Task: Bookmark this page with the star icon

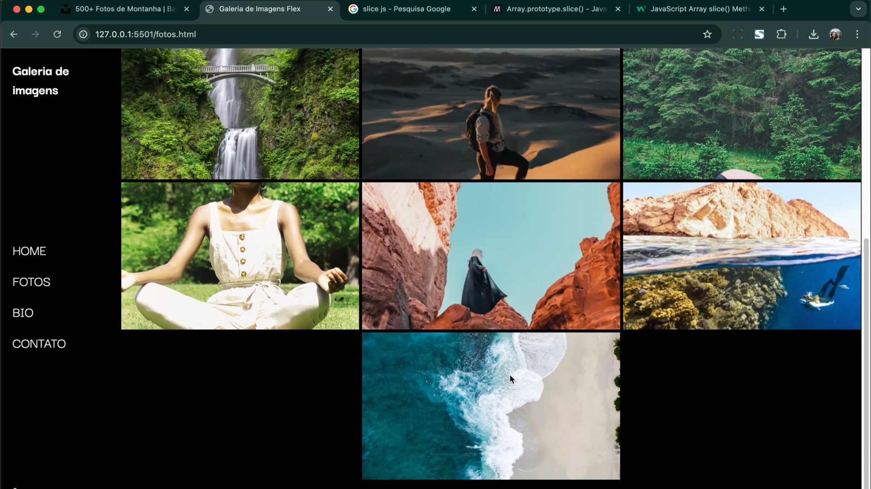Action: coord(707,34)
